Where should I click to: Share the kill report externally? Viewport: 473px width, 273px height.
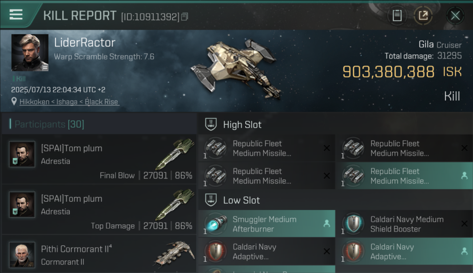pos(423,16)
